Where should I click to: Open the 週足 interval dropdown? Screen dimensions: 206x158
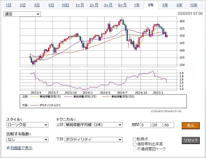click(22, 14)
